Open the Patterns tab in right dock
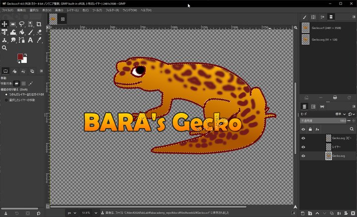This screenshot has height=217, width=357. coord(313,17)
